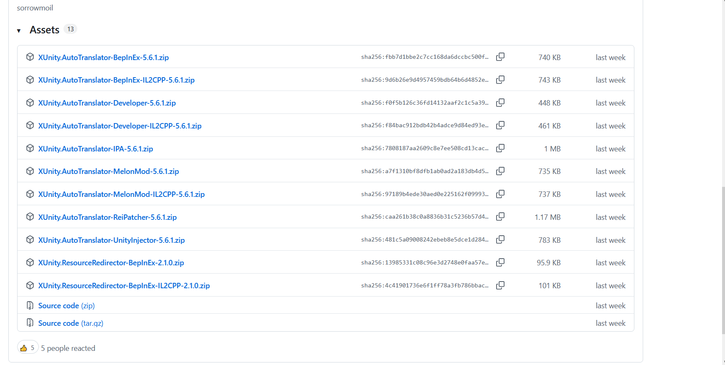The image size is (725, 365).
Task: Click package icon beside AutoTranslator-BepInEx-IL2CPP-5.6.1.zip
Action: tap(30, 80)
